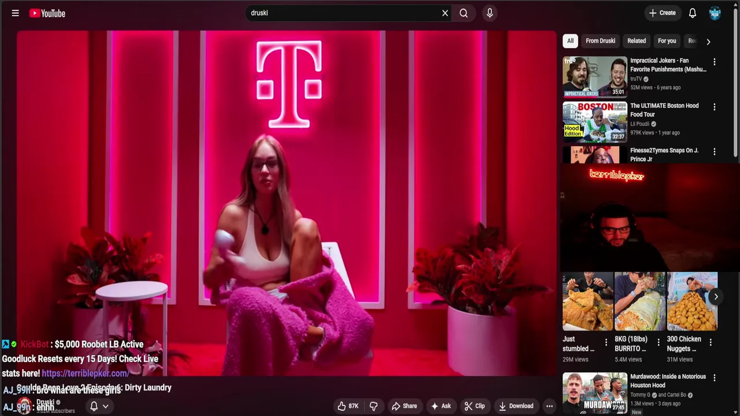Go to the YouTube home logo

(x=47, y=13)
